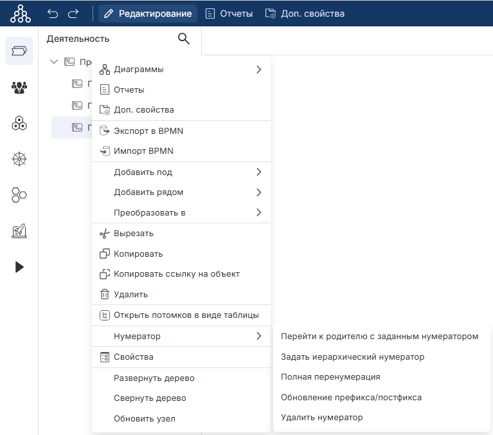Select the ship wheel sidebar icon
493x435 pixels.
point(19,159)
